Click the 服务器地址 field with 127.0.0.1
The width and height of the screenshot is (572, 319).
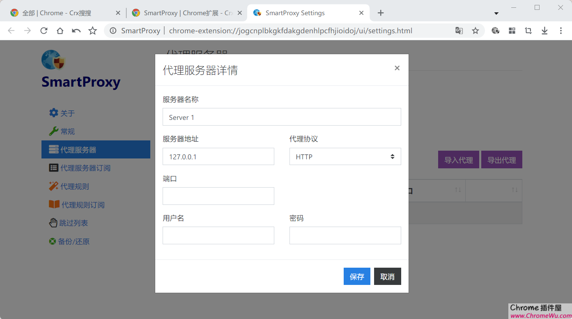click(x=218, y=156)
